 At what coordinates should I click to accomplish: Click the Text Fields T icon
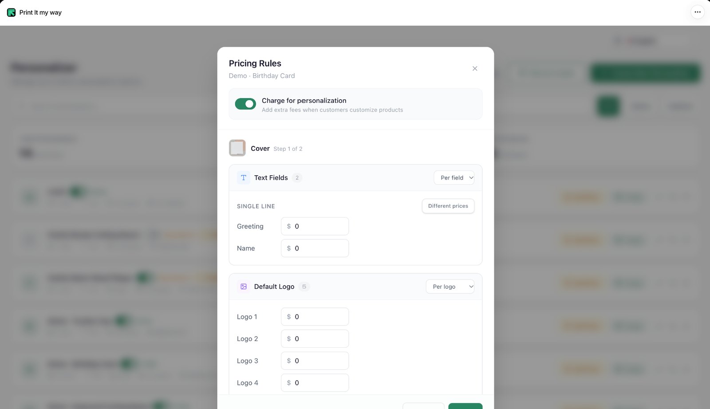point(244,178)
